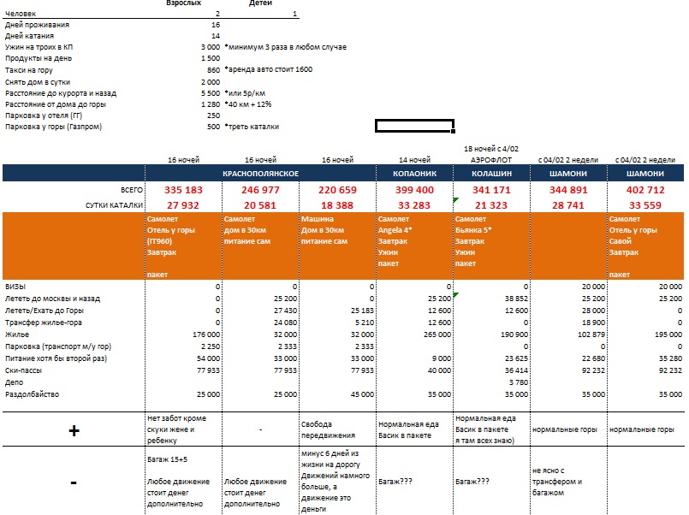Select the note '*аренда авто стоит 1600'
689x515 pixels.
[269, 69]
